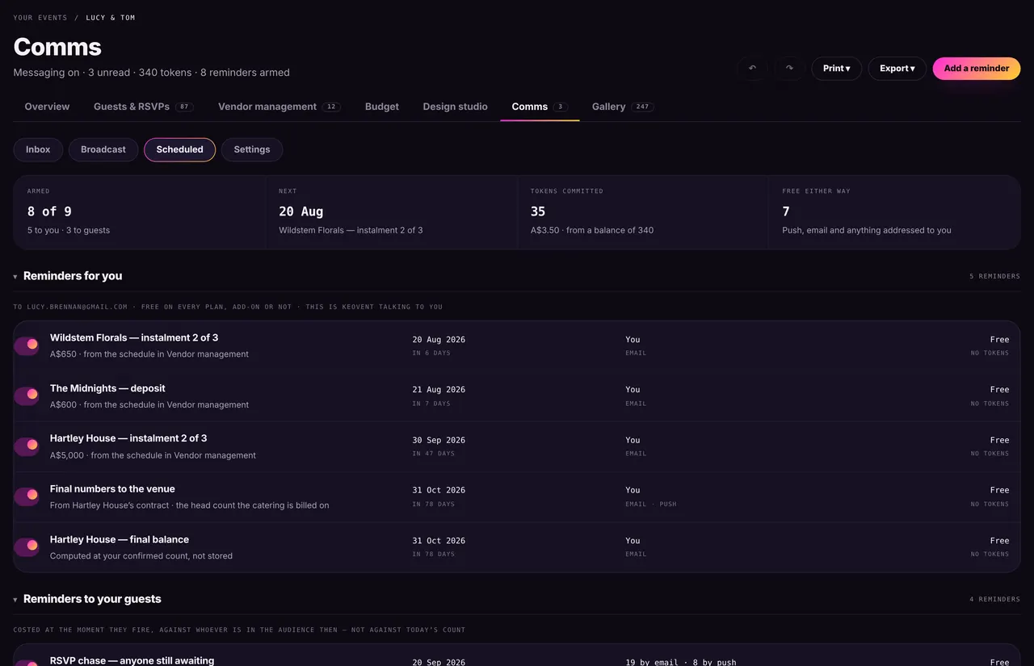Screen dimensions: 1034x666
Task: Open the Guests & RSVPs tab
Action: (144, 107)
